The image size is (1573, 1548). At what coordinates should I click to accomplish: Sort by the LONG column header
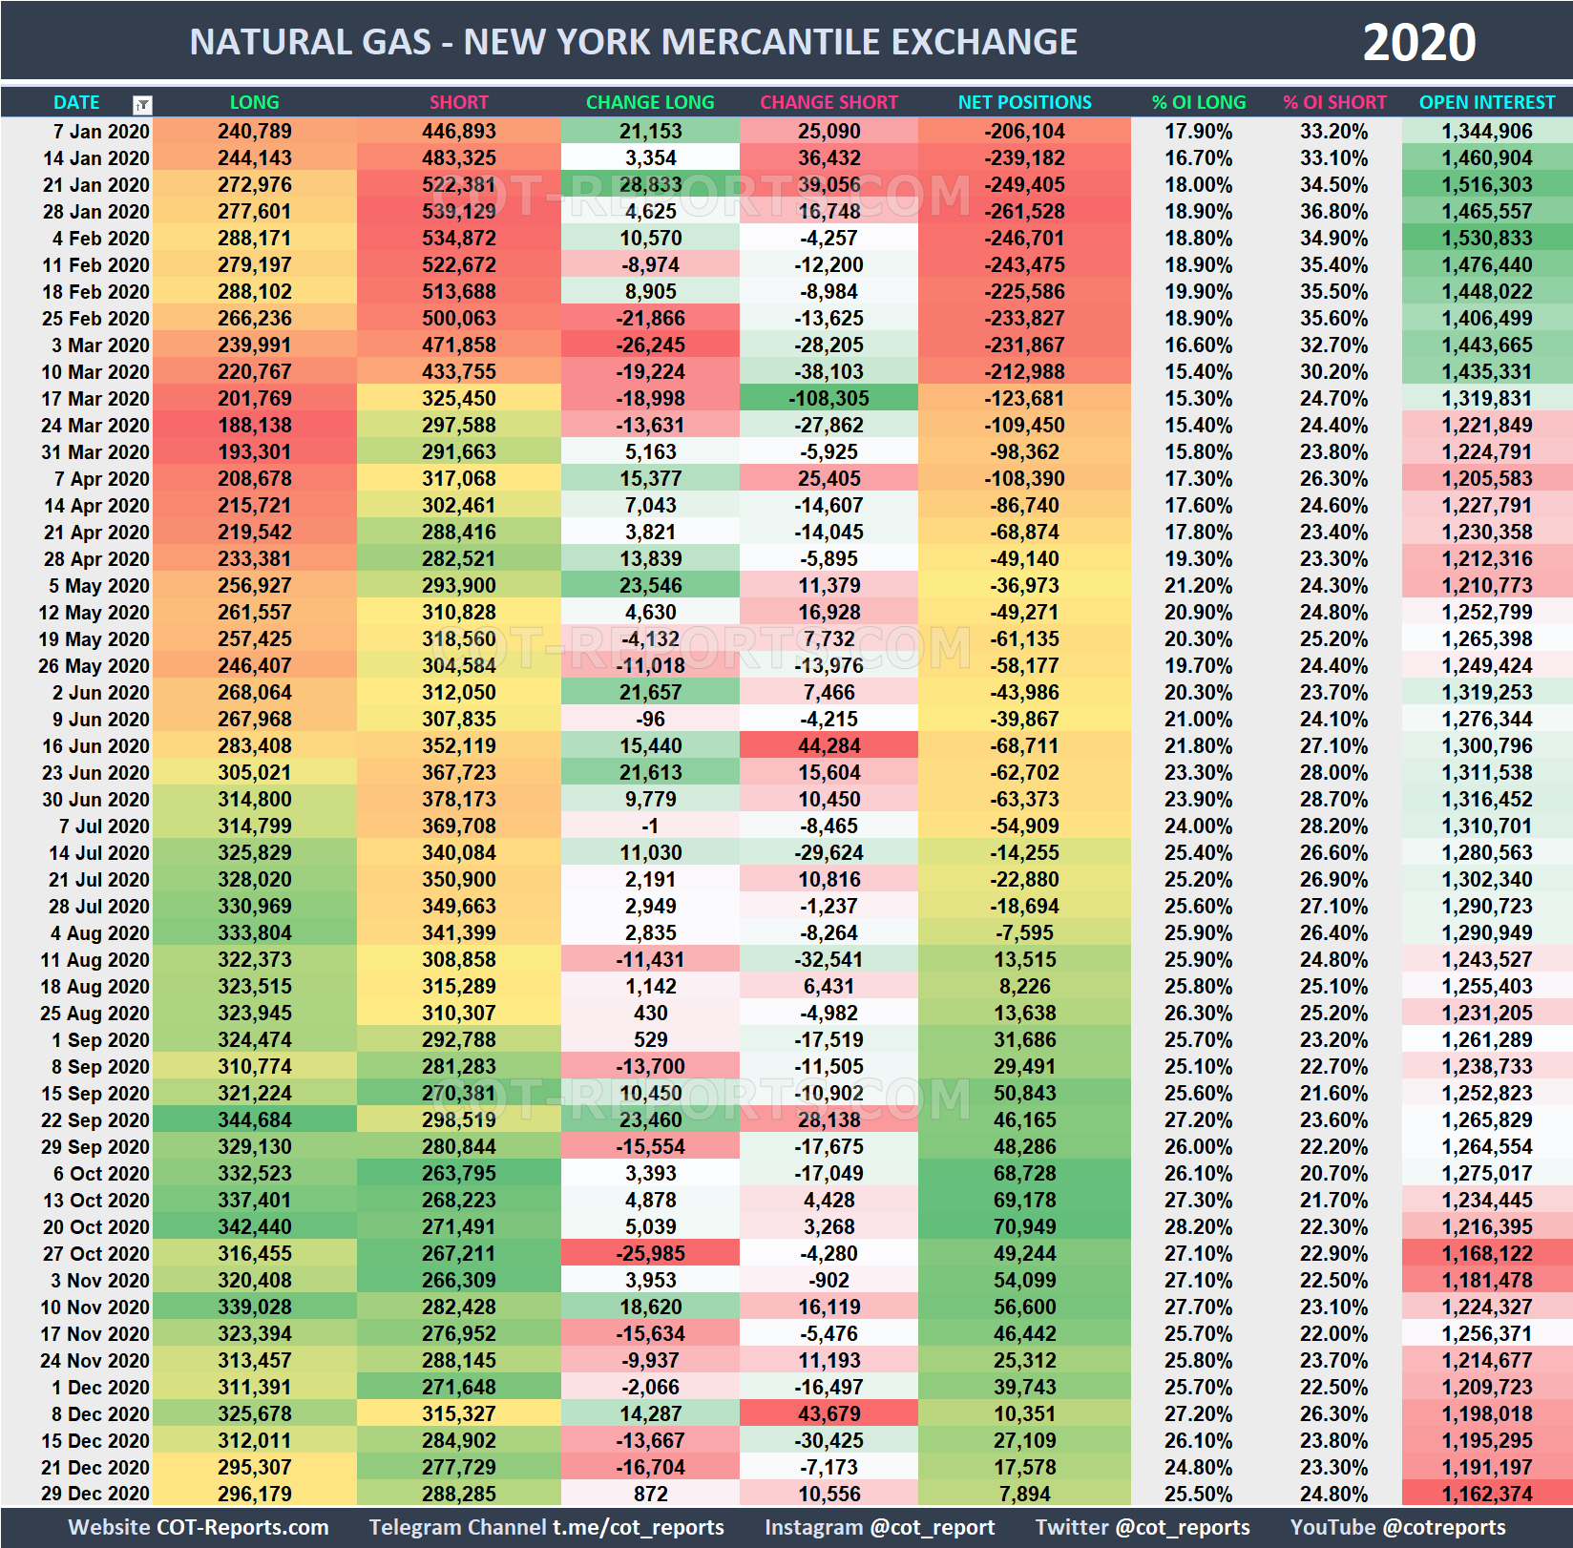click(254, 102)
